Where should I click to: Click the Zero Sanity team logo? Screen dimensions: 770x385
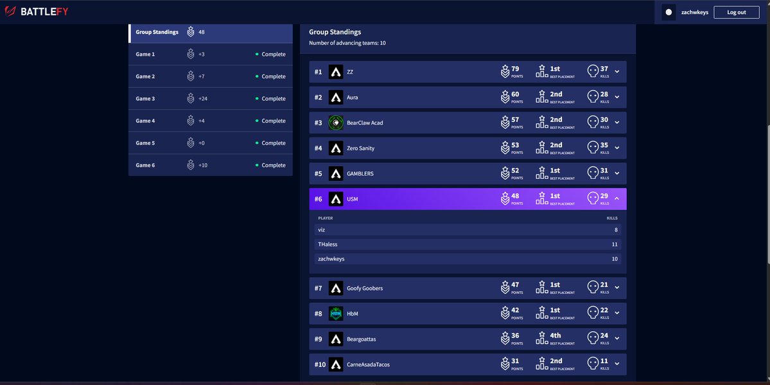click(336, 148)
